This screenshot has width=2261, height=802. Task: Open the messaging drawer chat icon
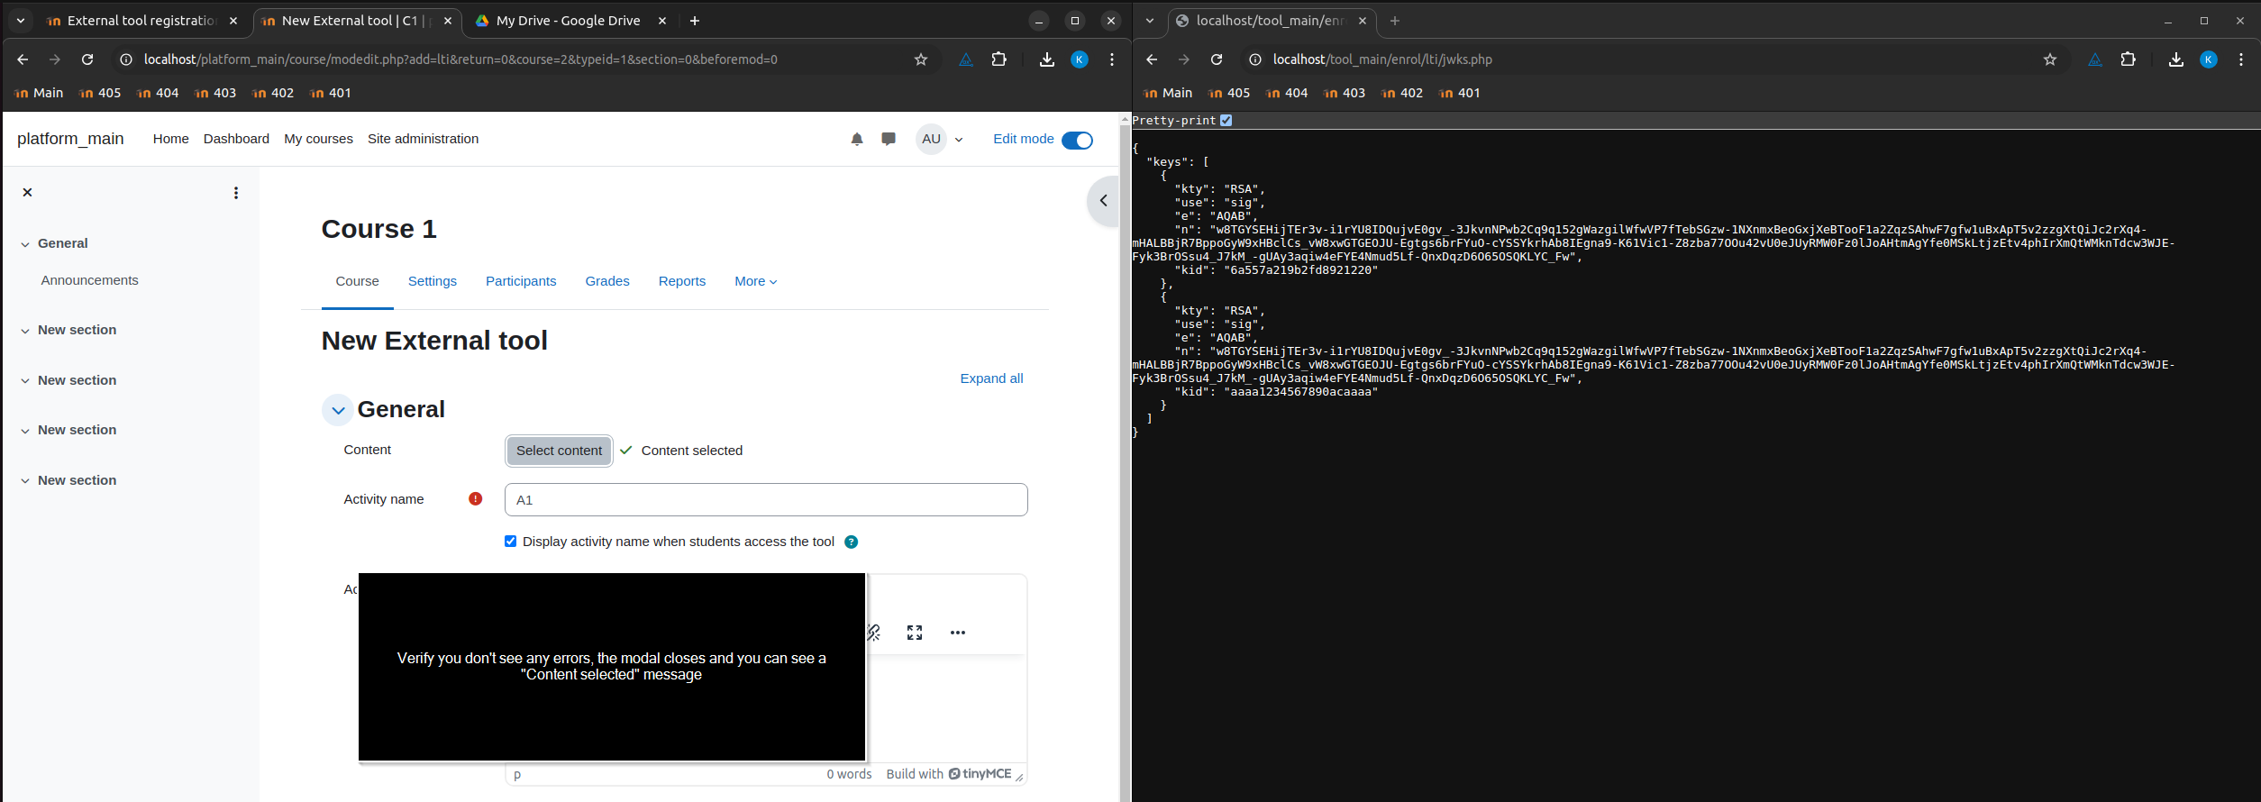click(x=889, y=139)
